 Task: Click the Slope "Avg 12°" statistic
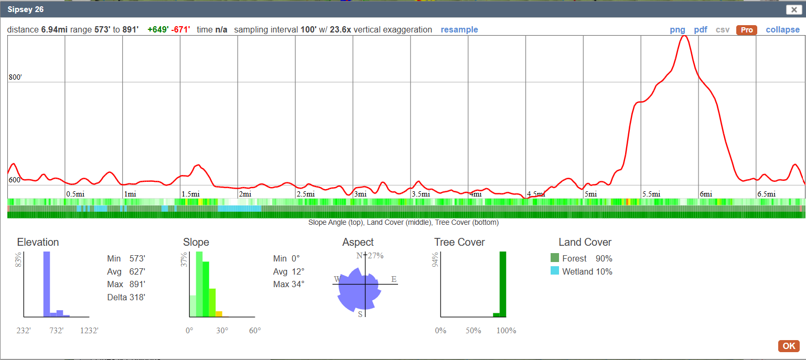pos(289,271)
